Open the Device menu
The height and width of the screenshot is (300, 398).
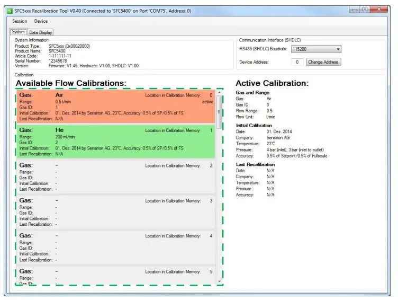pos(41,21)
